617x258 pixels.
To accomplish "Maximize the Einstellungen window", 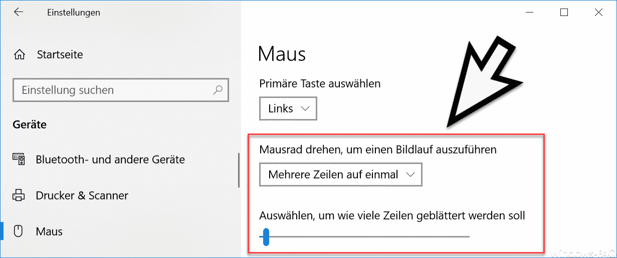I will click(564, 12).
